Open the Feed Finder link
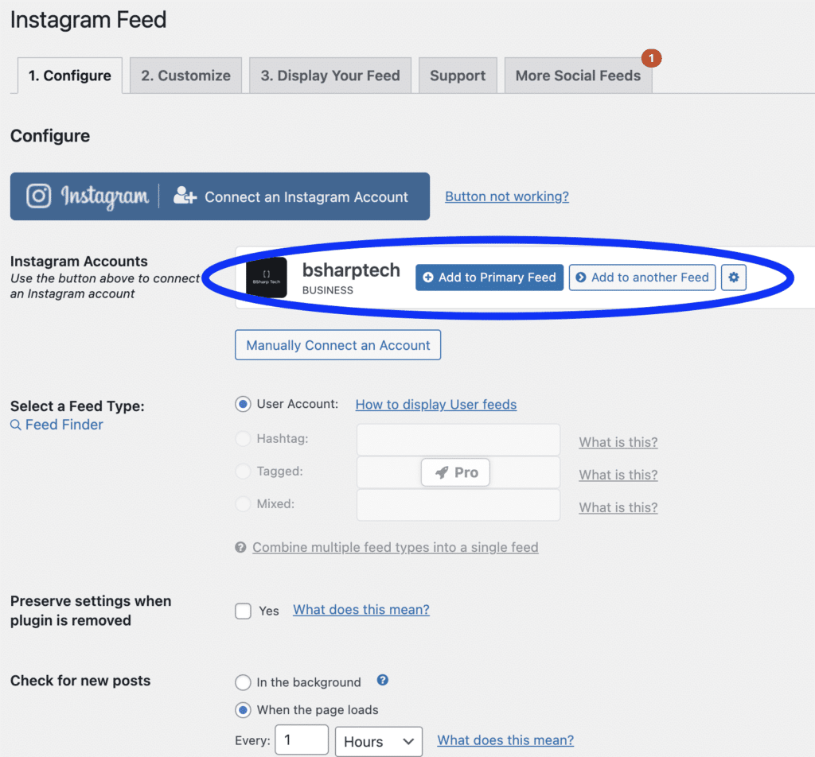 coord(64,425)
